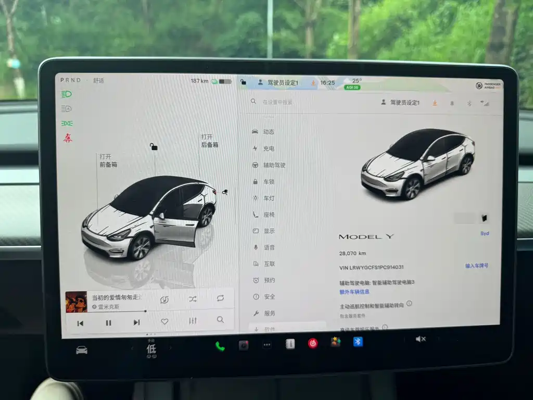Viewport: 533px width, 400px height.
Task: Open the 车锁 locks settings
Action: [x=263, y=182]
